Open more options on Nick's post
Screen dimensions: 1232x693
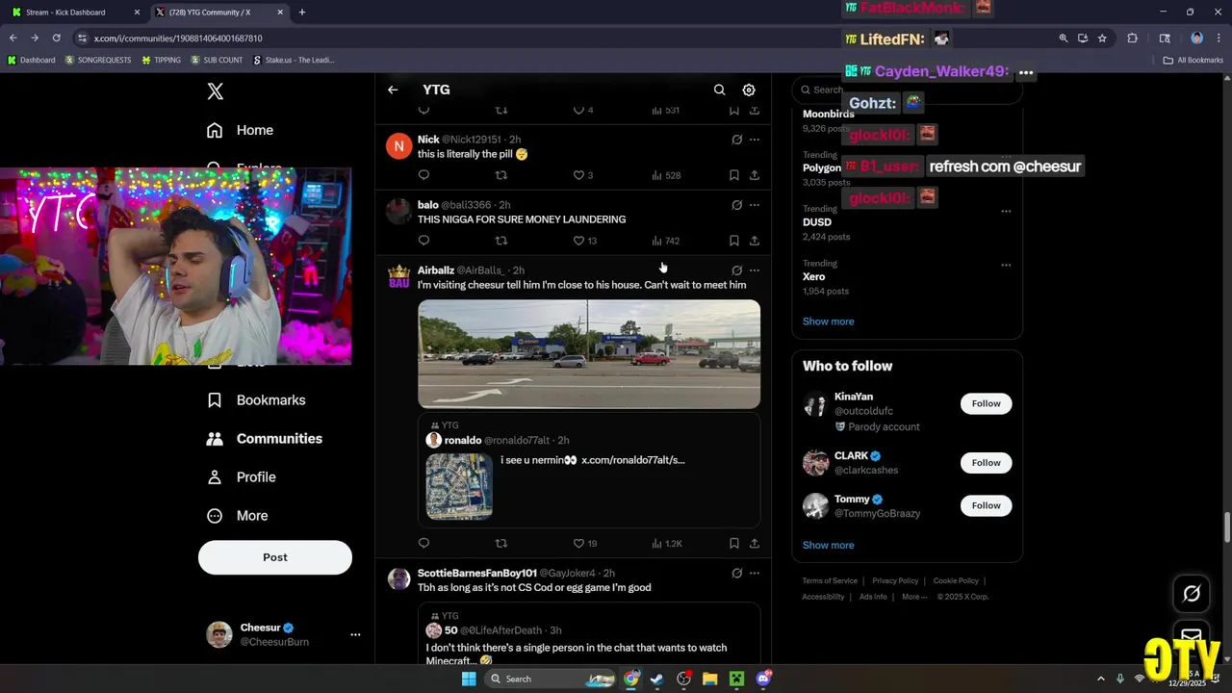755,140
